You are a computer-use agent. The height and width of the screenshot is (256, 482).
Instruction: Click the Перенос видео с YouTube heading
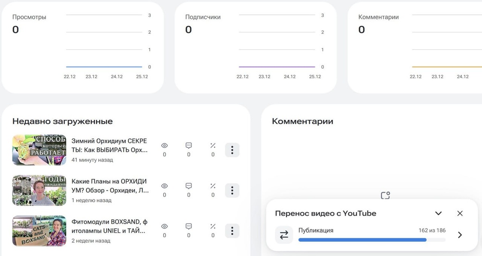coord(326,213)
